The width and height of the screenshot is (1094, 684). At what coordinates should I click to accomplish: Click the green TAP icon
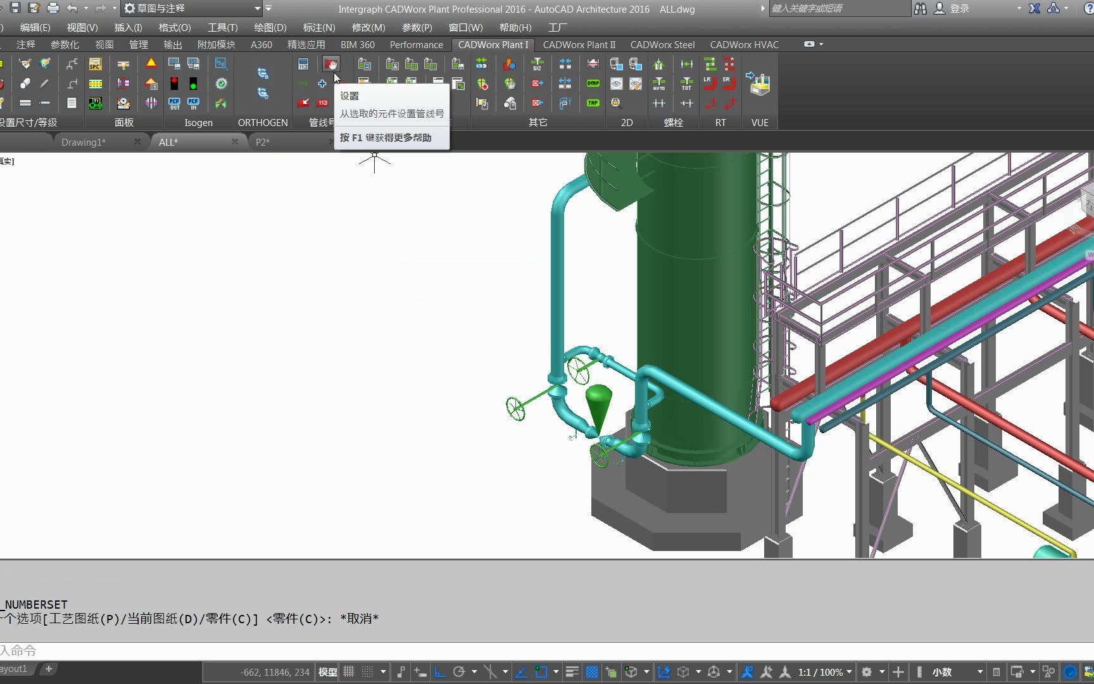593,103
